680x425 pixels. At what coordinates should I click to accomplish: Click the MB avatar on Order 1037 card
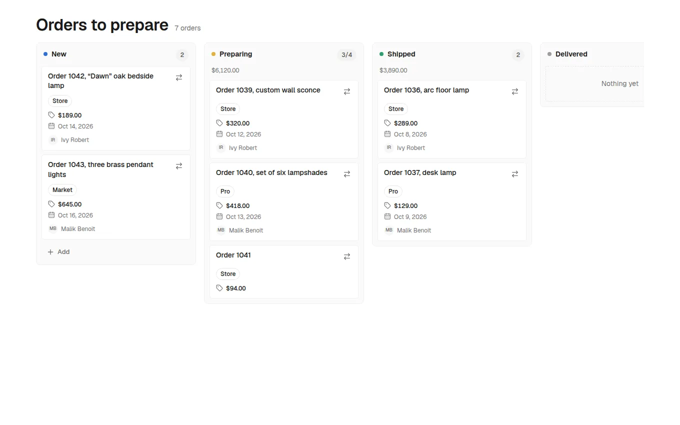[389, 230]
